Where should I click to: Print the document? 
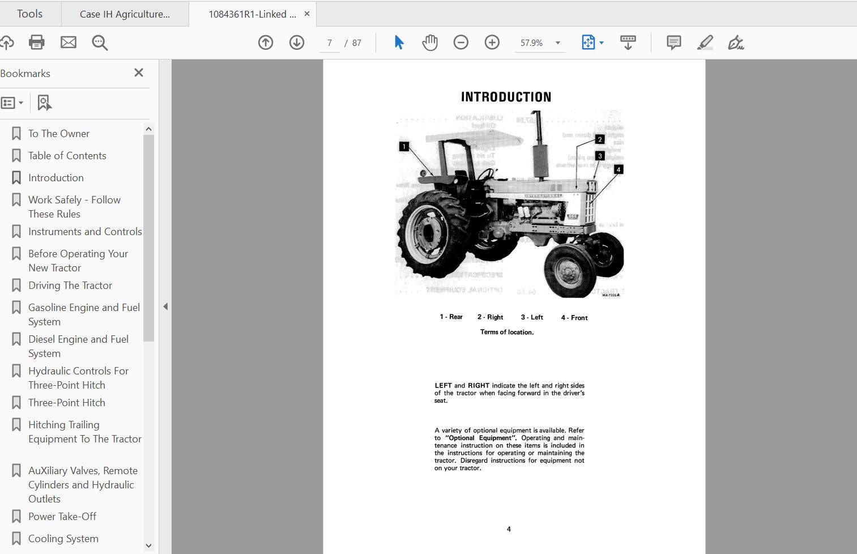click(x=36, y=42)
